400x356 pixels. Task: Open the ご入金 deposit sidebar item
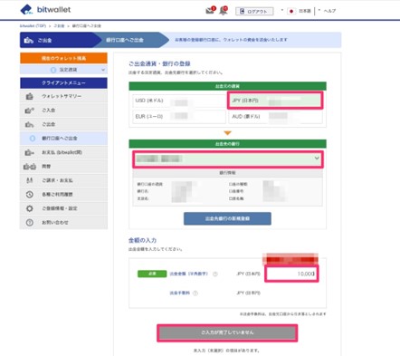tap(63, 111)
